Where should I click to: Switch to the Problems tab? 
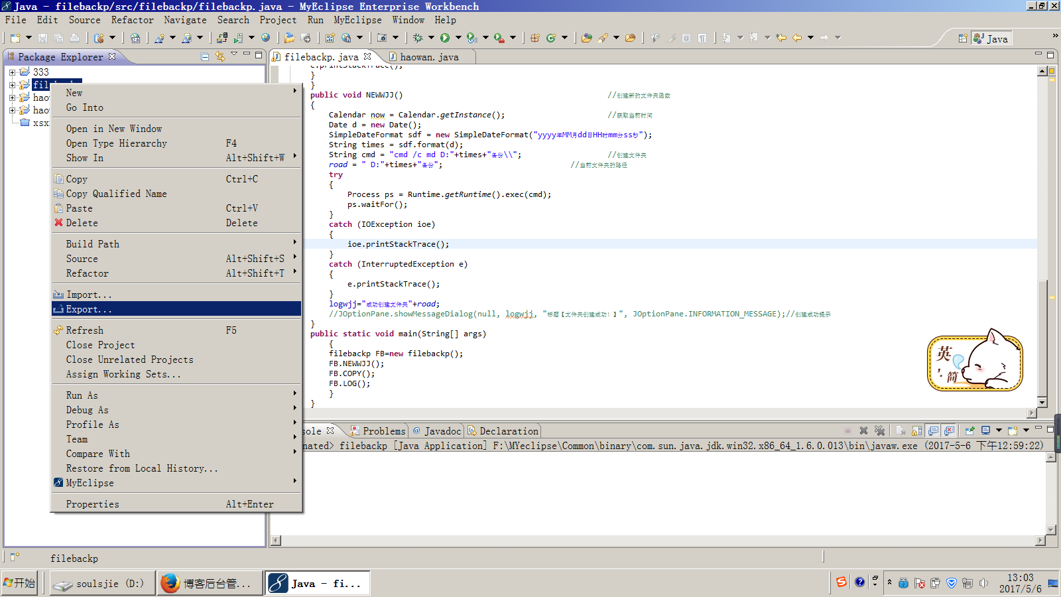click(378, 431)
